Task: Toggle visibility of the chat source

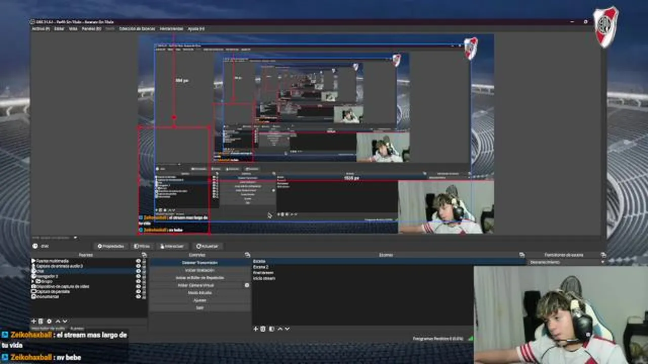Action: click(x=138, y=271)
